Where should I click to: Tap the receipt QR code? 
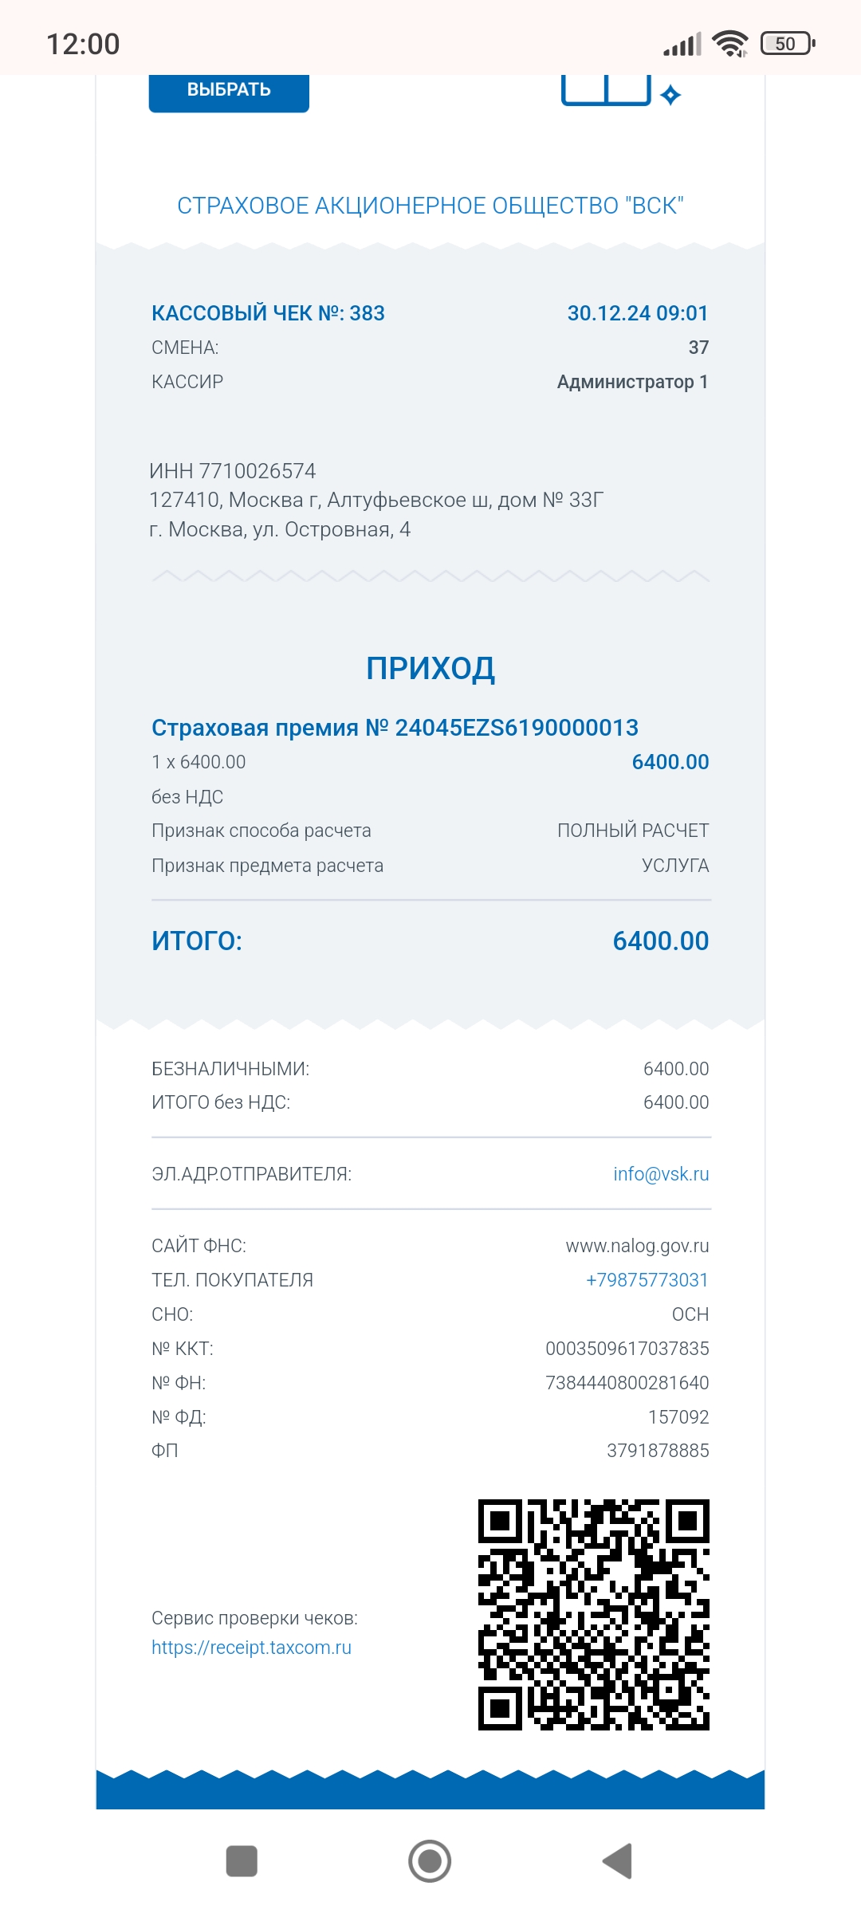coord(593,1615)
